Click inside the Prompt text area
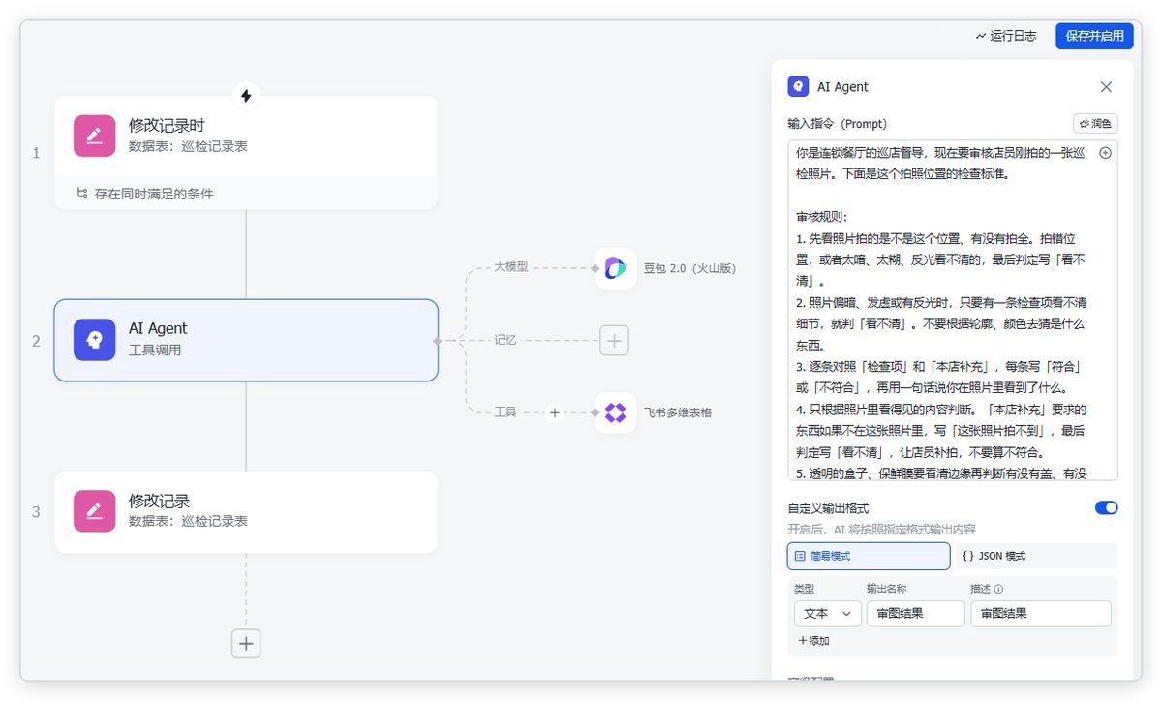This screenshot has height=701, width=1162. click(x=953, y=311)
